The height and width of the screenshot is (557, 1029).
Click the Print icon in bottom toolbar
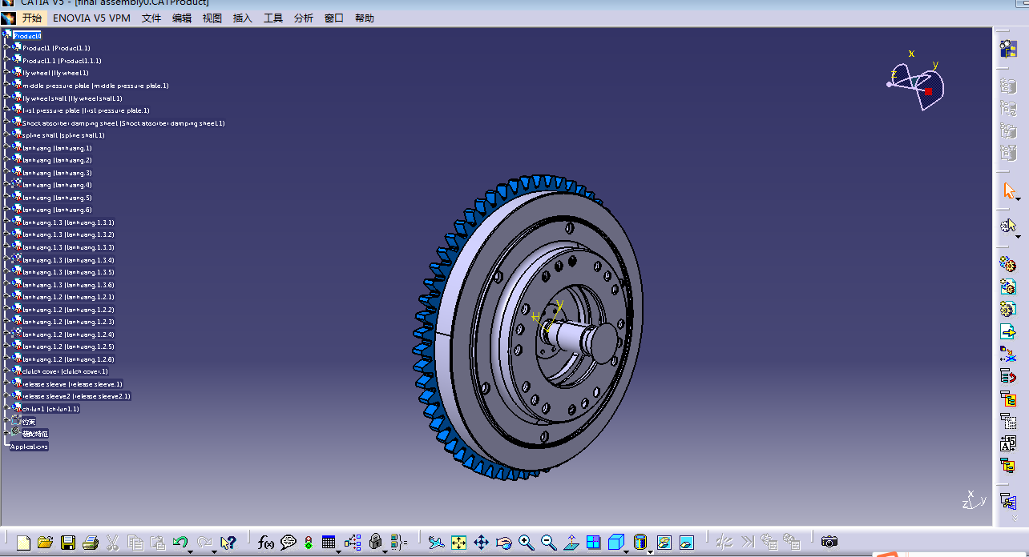[x=91, y=543]
